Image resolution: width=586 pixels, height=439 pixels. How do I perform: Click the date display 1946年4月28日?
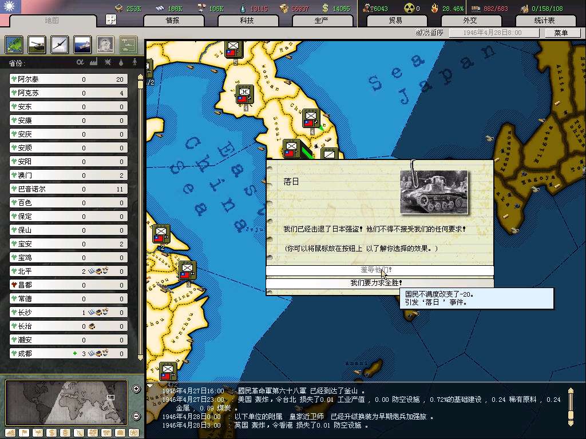pyautogui.click(x=493, y=33)
